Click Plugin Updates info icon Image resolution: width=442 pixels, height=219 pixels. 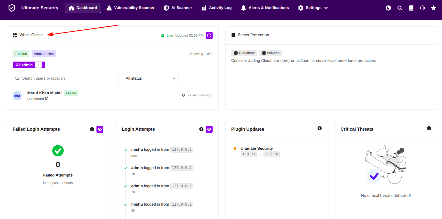(x=320, y=128)
